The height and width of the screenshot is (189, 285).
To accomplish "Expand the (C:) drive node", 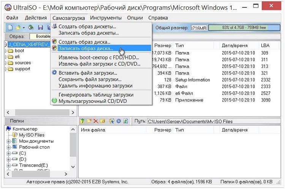I will [8, 153].
